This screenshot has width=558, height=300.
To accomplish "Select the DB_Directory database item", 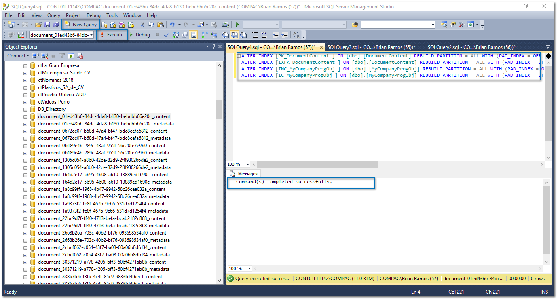I will coord(51,109).
